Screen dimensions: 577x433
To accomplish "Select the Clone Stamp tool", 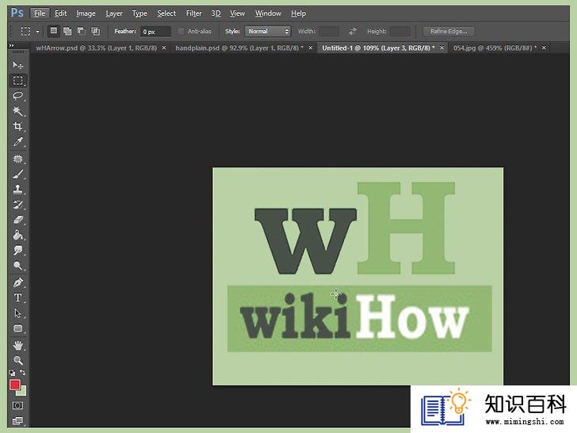I will click(17, 190).
